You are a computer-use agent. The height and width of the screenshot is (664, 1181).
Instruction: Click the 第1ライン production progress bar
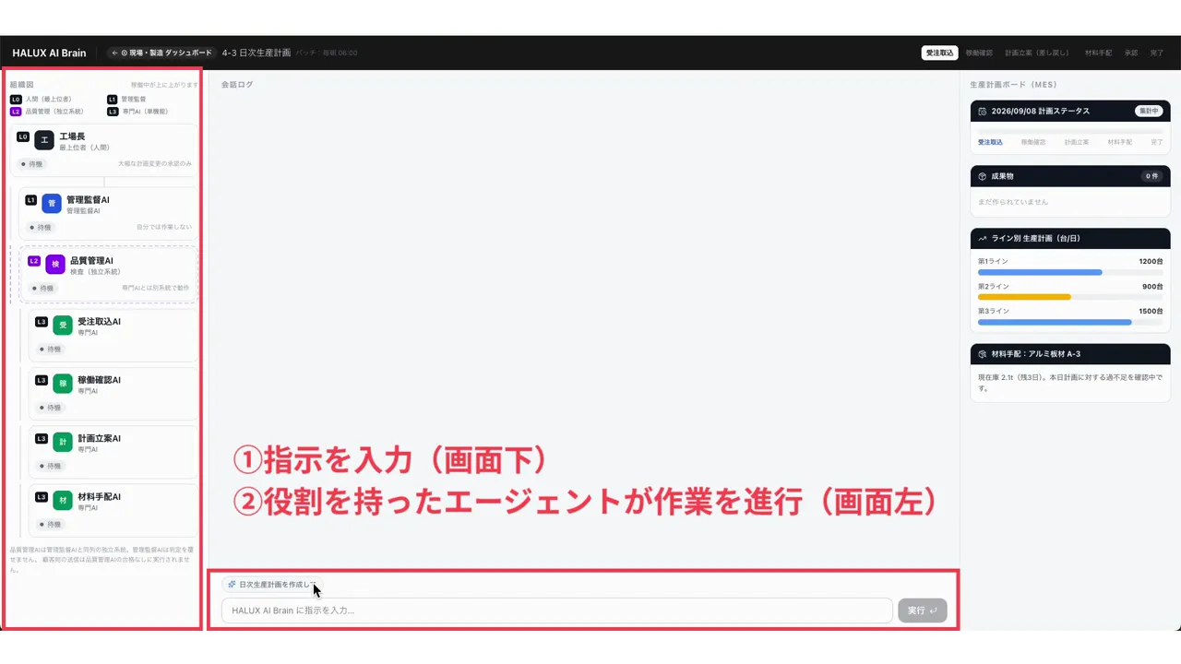pos(1070,272)
